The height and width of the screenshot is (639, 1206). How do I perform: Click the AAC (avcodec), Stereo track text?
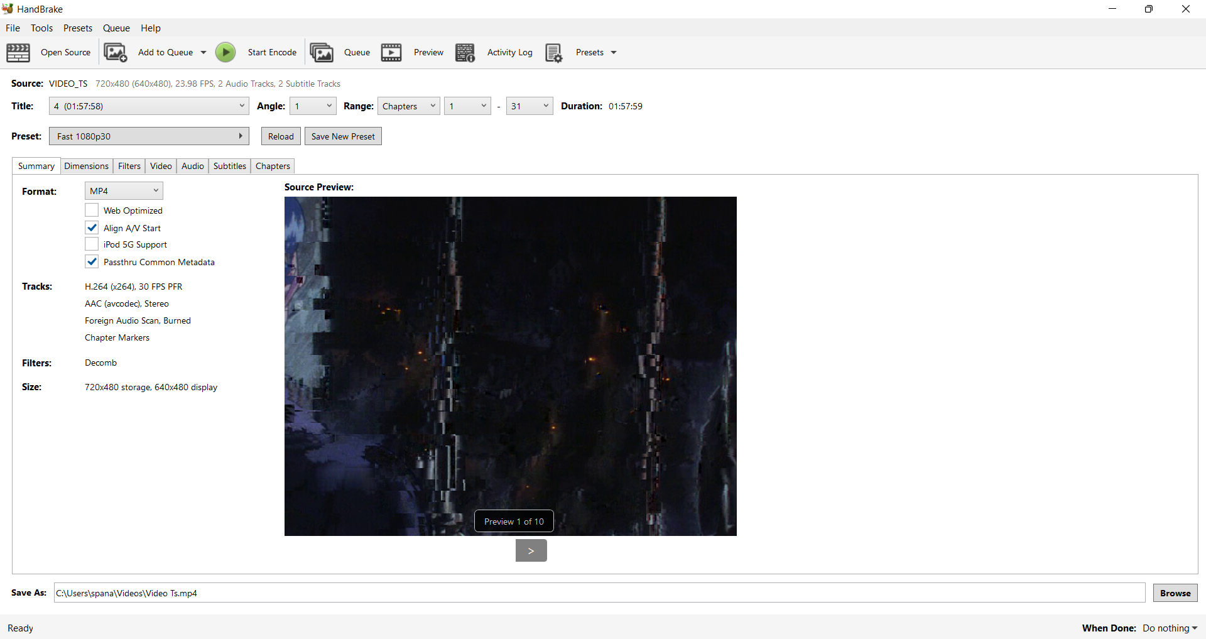point(127,303)
